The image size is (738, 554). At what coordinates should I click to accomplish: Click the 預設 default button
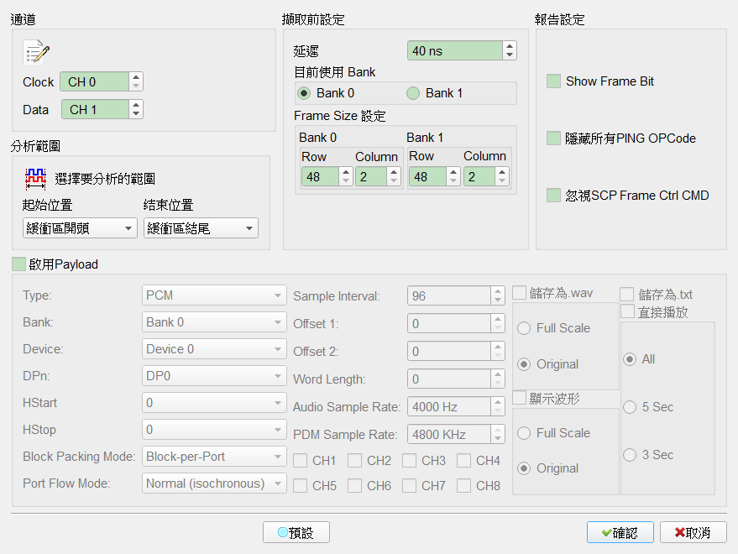tap(296, 532)
